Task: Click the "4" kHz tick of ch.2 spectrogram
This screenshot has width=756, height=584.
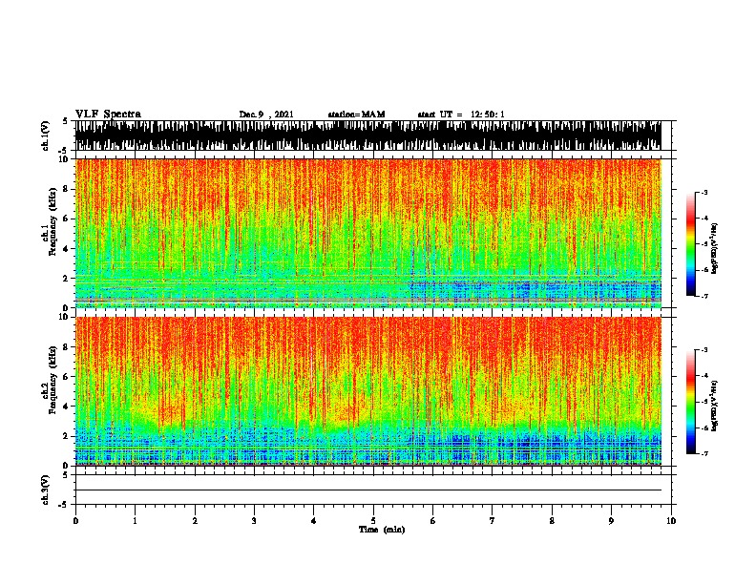Action: point(67,407)
